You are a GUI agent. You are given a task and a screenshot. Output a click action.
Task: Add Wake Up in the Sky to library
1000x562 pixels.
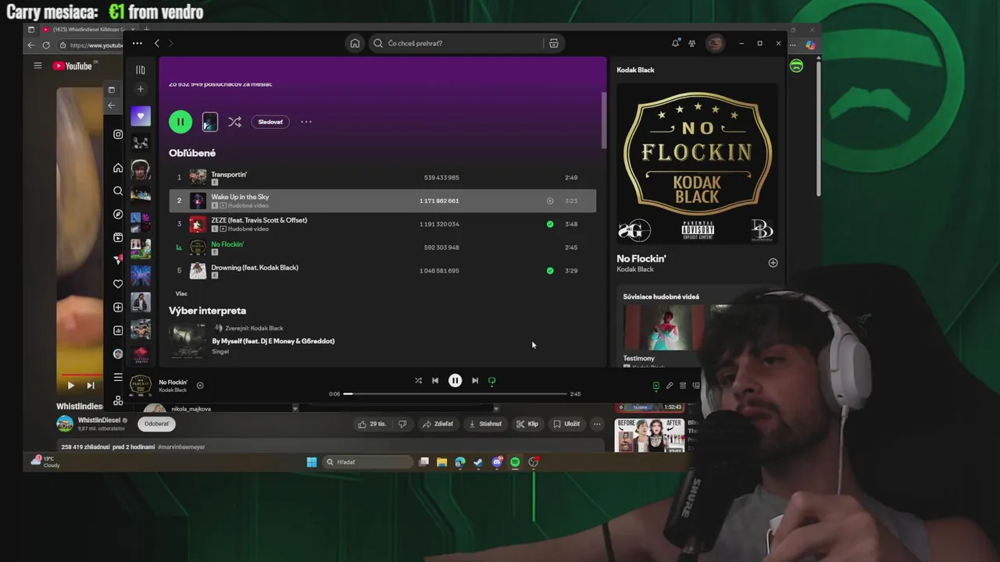point(550,201)
